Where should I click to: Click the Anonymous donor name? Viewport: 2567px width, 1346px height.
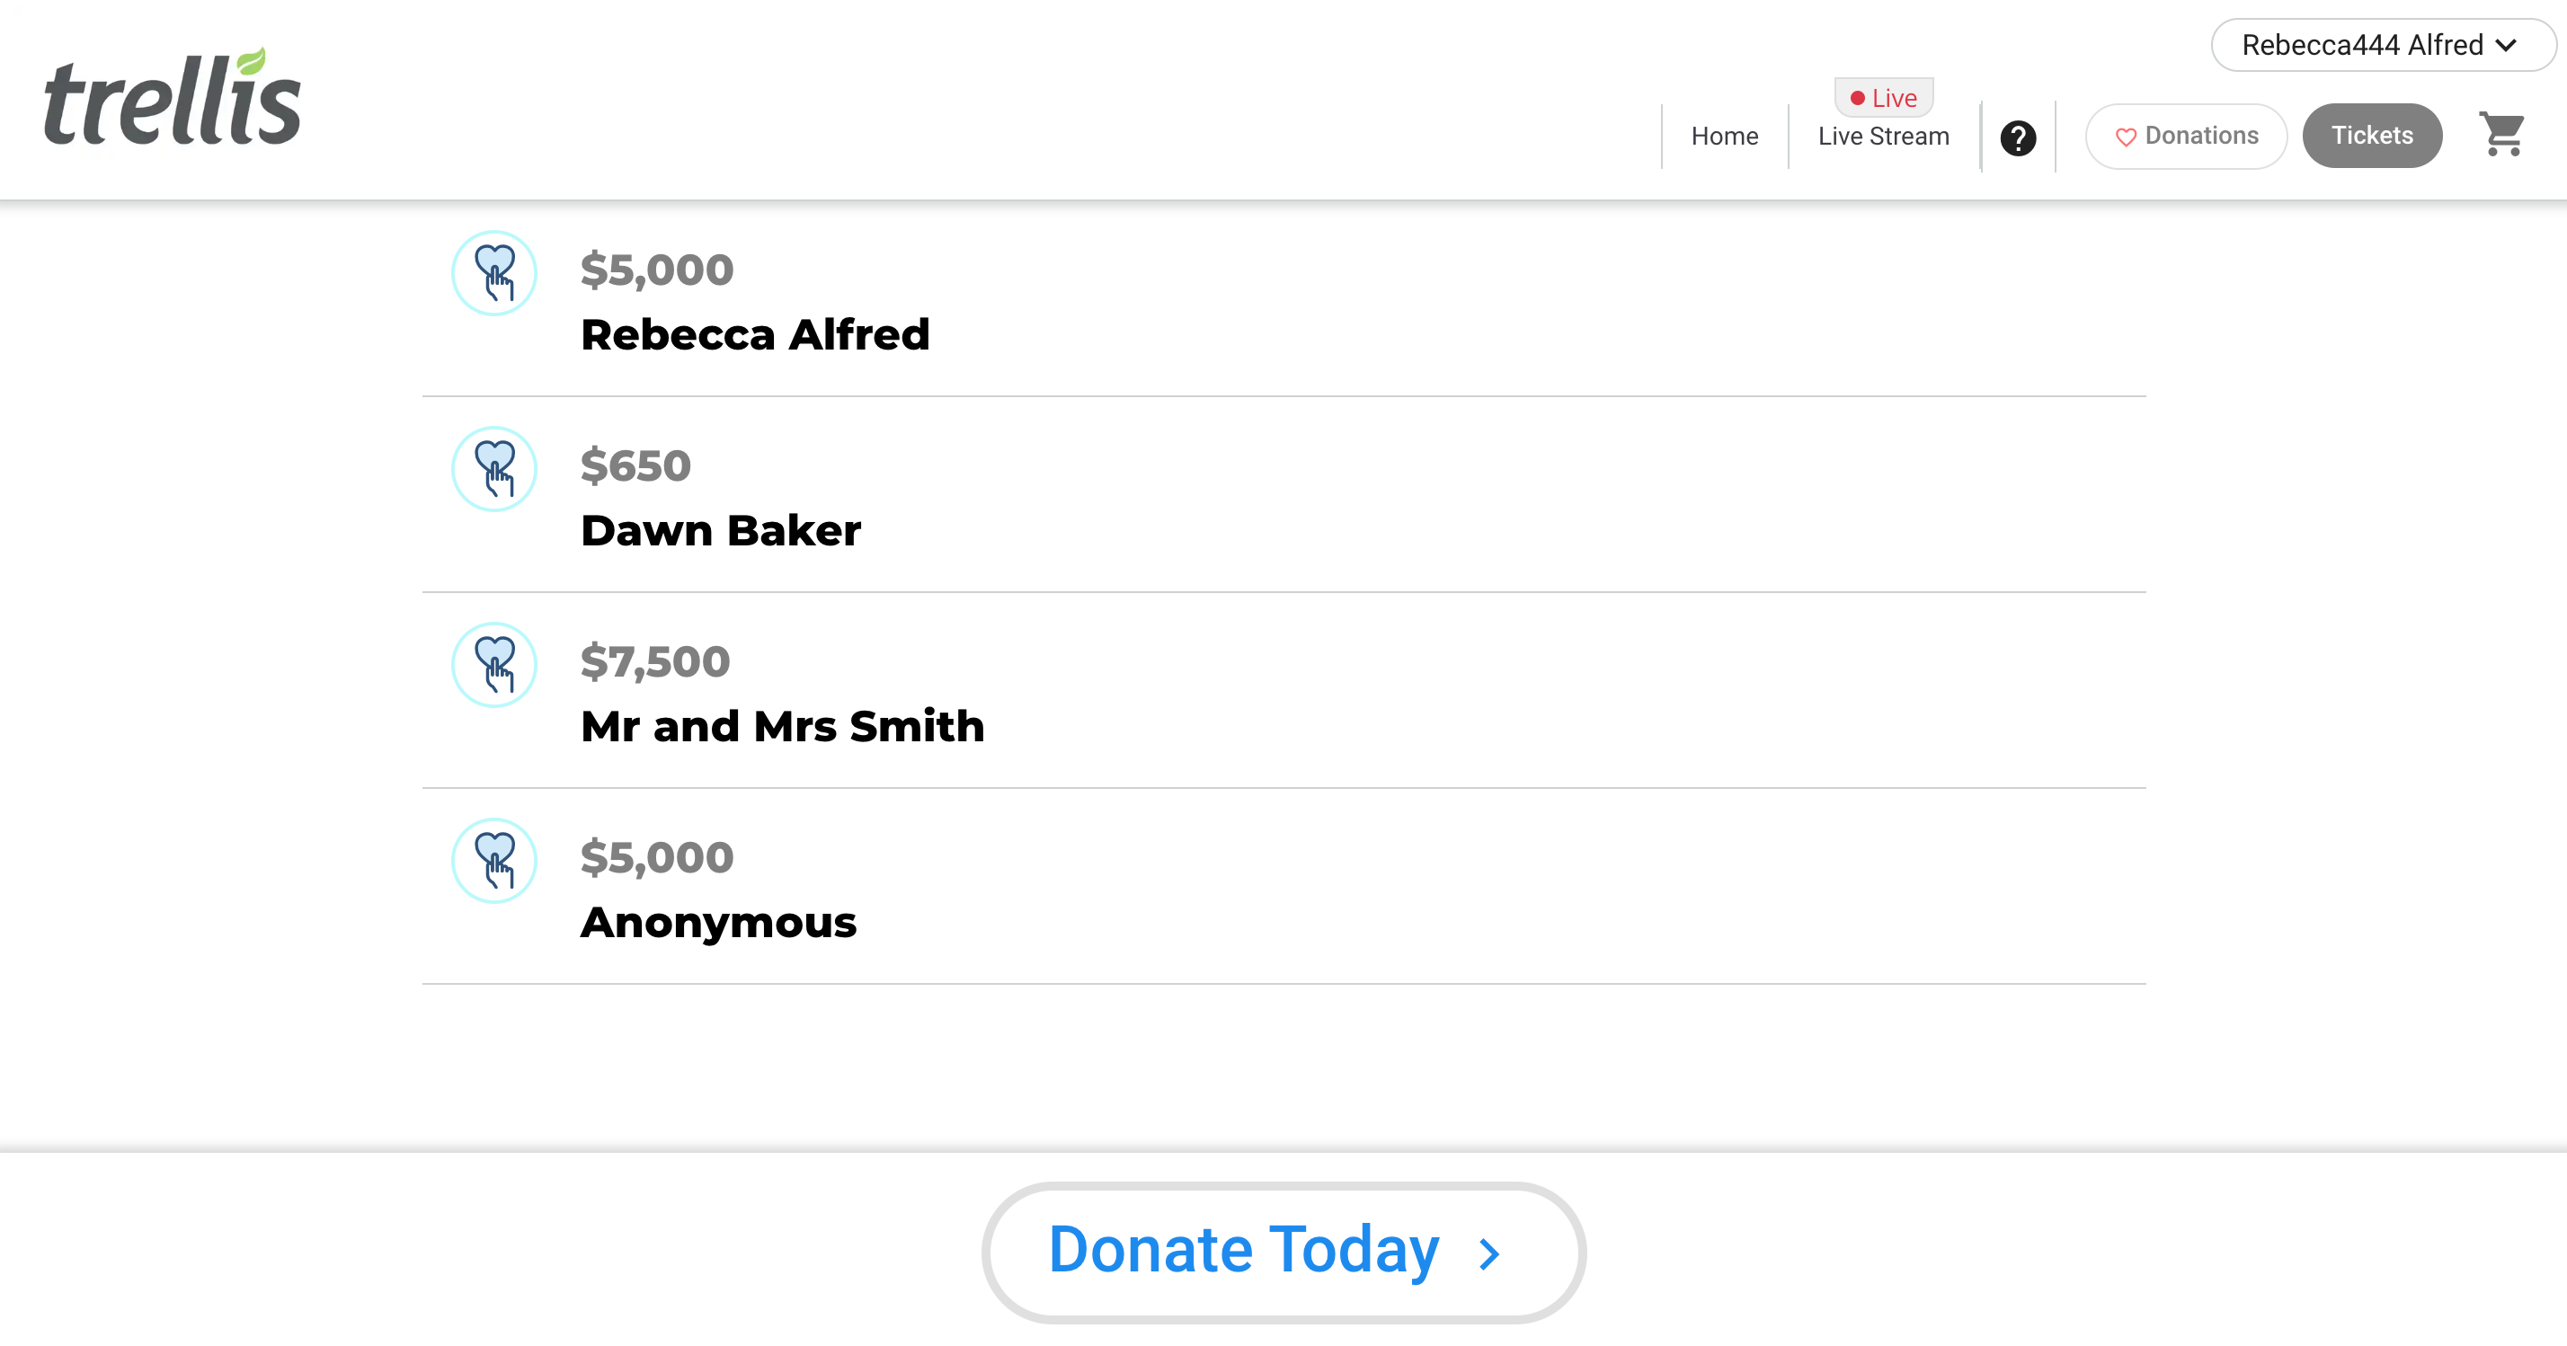click(x=718, y=923)
